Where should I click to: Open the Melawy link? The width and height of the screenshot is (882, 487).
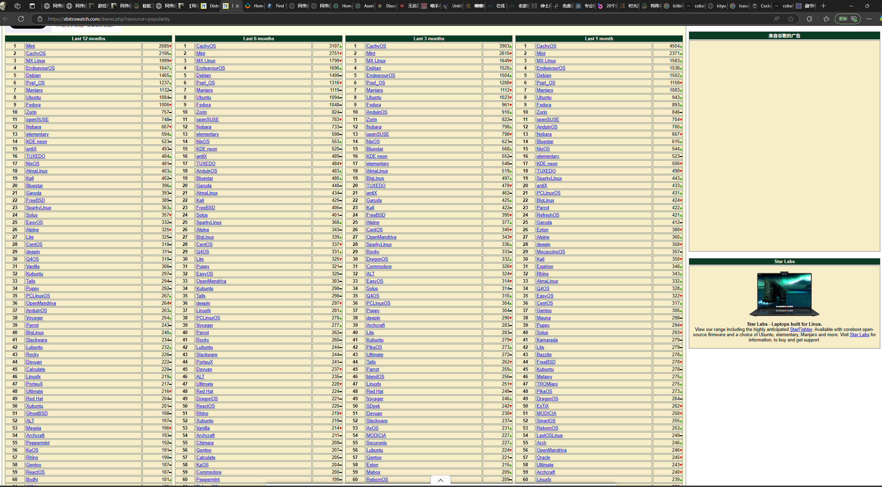coord(544,377)
